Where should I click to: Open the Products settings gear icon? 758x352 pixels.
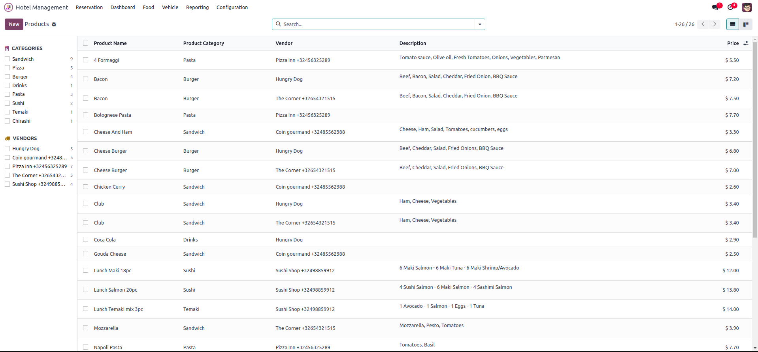coord(54,24)
